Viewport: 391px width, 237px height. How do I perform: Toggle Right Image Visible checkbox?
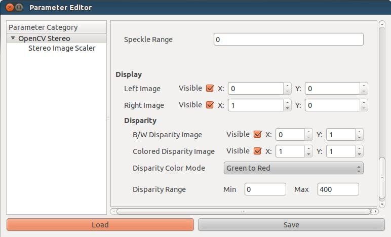tap(210, 105)
